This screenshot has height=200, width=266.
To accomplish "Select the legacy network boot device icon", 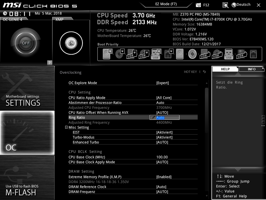I will (254, 54).
